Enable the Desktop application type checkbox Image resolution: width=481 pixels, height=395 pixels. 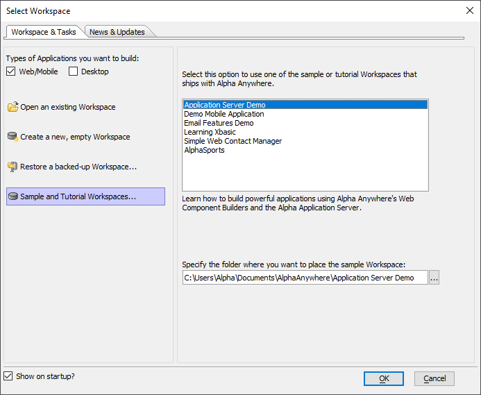(x=73, y=72)
